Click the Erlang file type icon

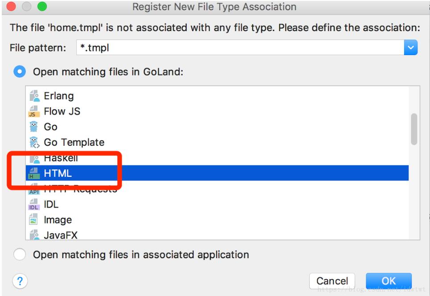34,96
